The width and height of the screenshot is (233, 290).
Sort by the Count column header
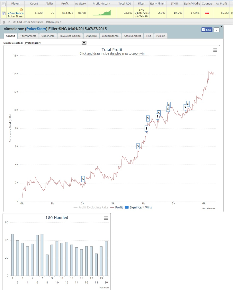[34, 4]
